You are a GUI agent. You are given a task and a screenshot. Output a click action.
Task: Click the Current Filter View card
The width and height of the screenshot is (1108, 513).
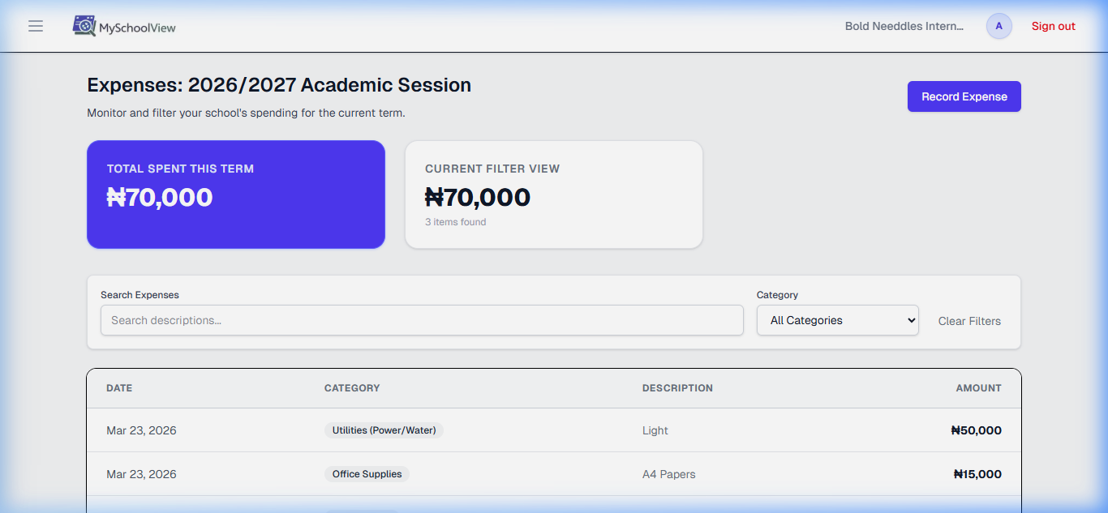click(554, 195)
